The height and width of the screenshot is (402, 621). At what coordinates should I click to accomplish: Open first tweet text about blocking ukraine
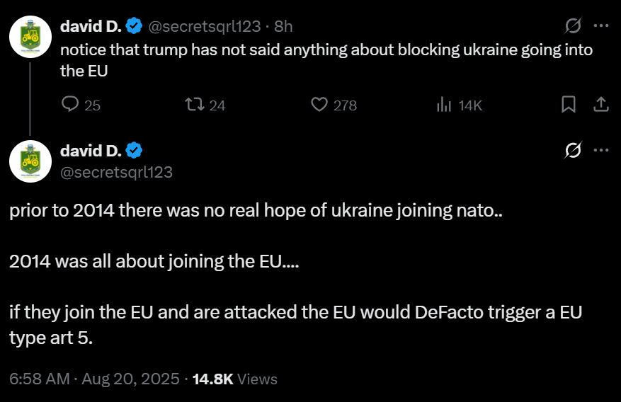tap(326, 60)
